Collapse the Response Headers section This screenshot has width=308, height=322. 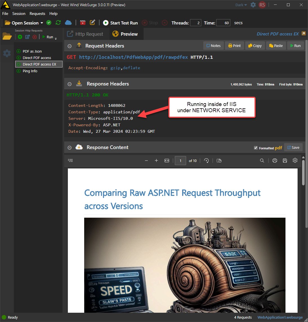(x=70, y=84)
